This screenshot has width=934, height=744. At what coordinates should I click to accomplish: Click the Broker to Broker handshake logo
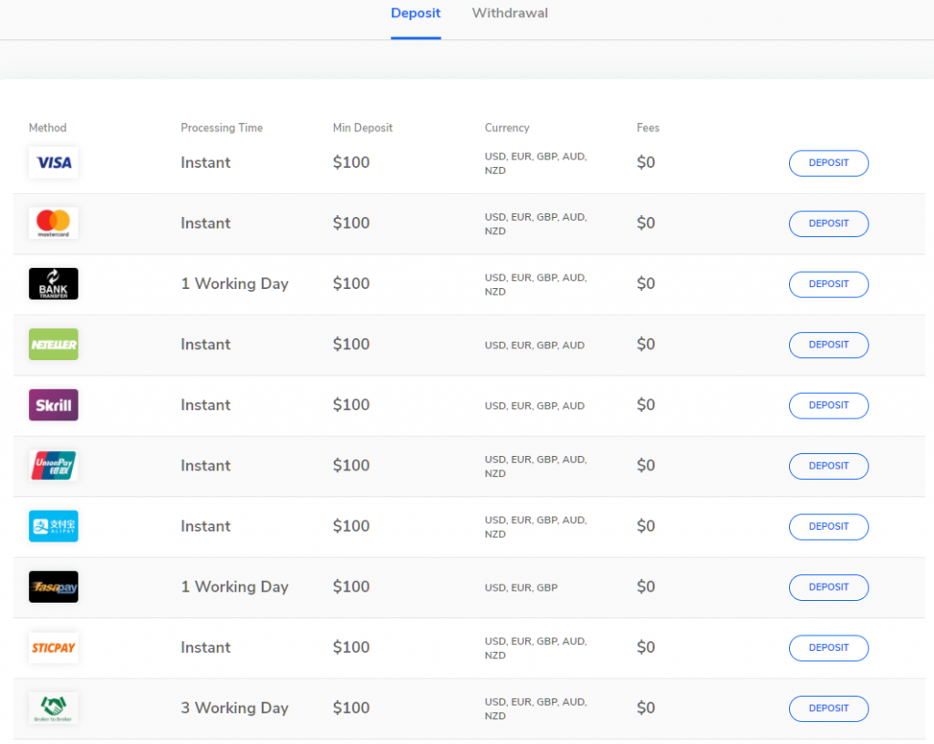pyautogui.click(x=54, y=708)
